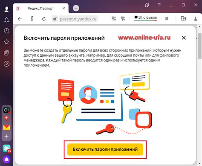Click the yellow Включить пароли приложений button
The image size is (202, 166).
click(105, 149)
